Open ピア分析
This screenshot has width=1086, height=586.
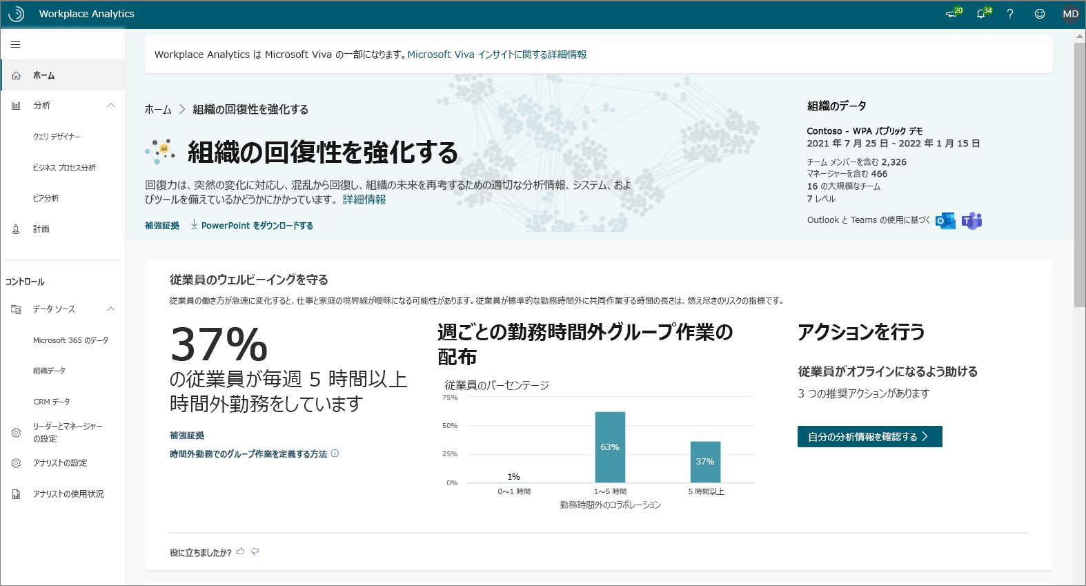click(x=46, y=198)
